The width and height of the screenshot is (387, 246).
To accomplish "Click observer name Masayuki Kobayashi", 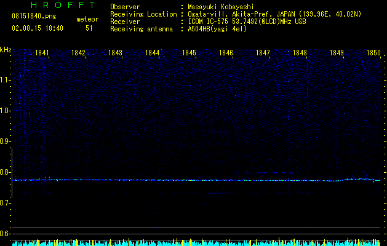I will pos(220,7).
